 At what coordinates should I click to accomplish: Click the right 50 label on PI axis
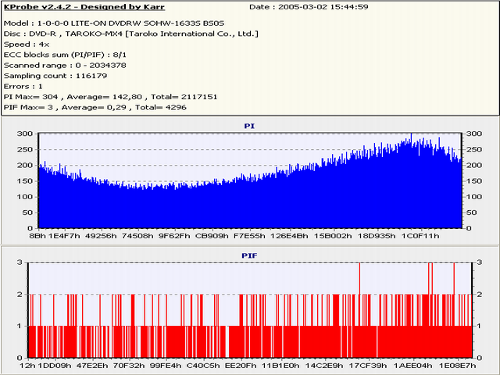tap(471, 212)
